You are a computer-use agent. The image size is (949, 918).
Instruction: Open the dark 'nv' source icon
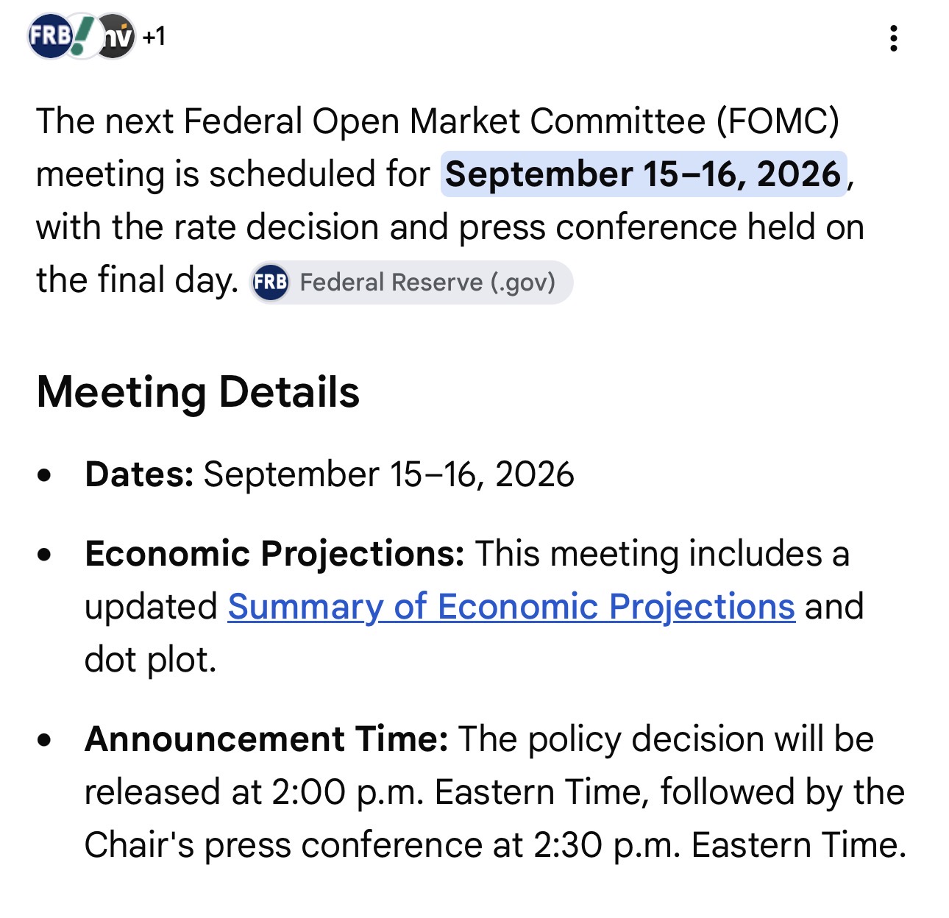coord(117,37)
